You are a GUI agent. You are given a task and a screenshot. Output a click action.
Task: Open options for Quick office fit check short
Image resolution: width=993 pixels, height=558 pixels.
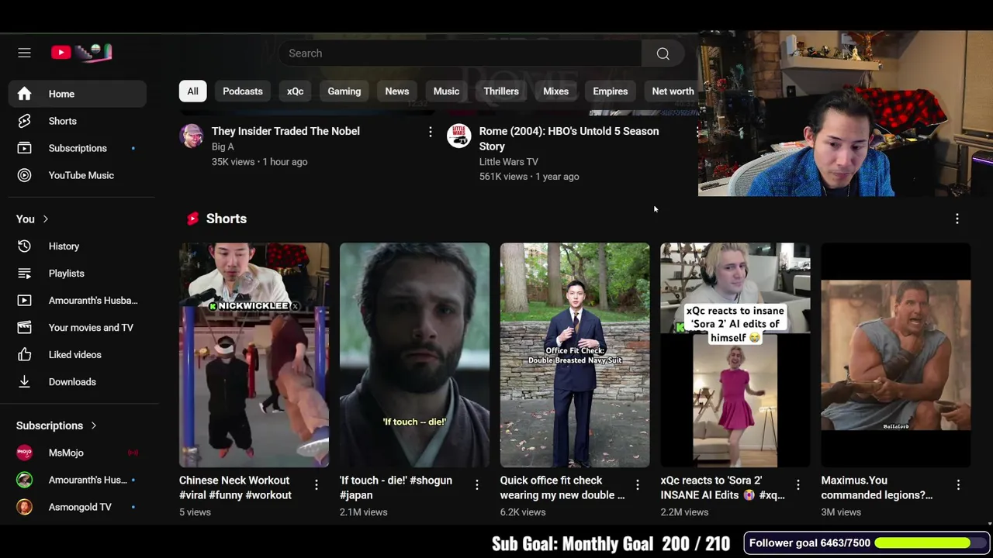[637, 485]
